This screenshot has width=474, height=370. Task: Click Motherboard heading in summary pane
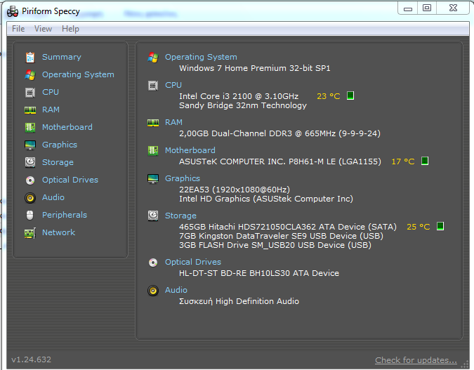[190, 150]
